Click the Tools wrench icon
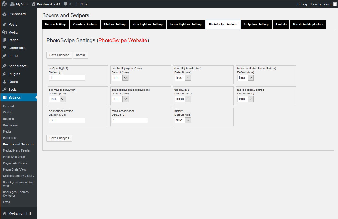The height and width of the screenshot is (219, 338). (x=4, y=90)
